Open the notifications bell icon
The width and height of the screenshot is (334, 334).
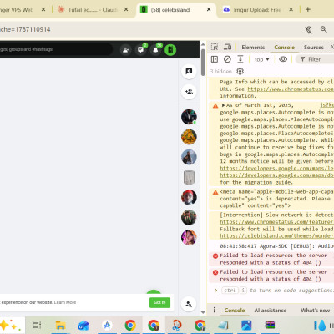pos(155,50)
